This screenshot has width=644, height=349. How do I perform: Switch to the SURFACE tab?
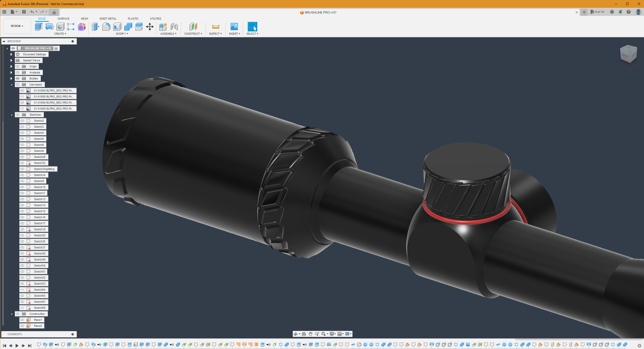(63, 19)
